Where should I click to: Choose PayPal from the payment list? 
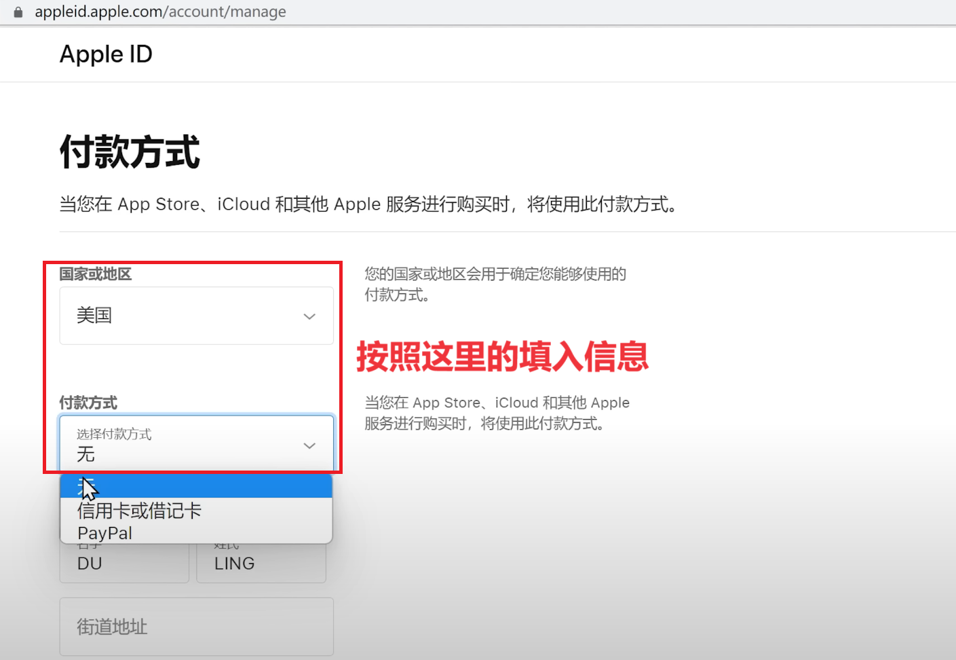(105, 533)
